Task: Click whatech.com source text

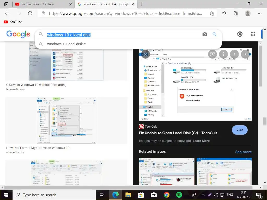Action: (15, 152)
